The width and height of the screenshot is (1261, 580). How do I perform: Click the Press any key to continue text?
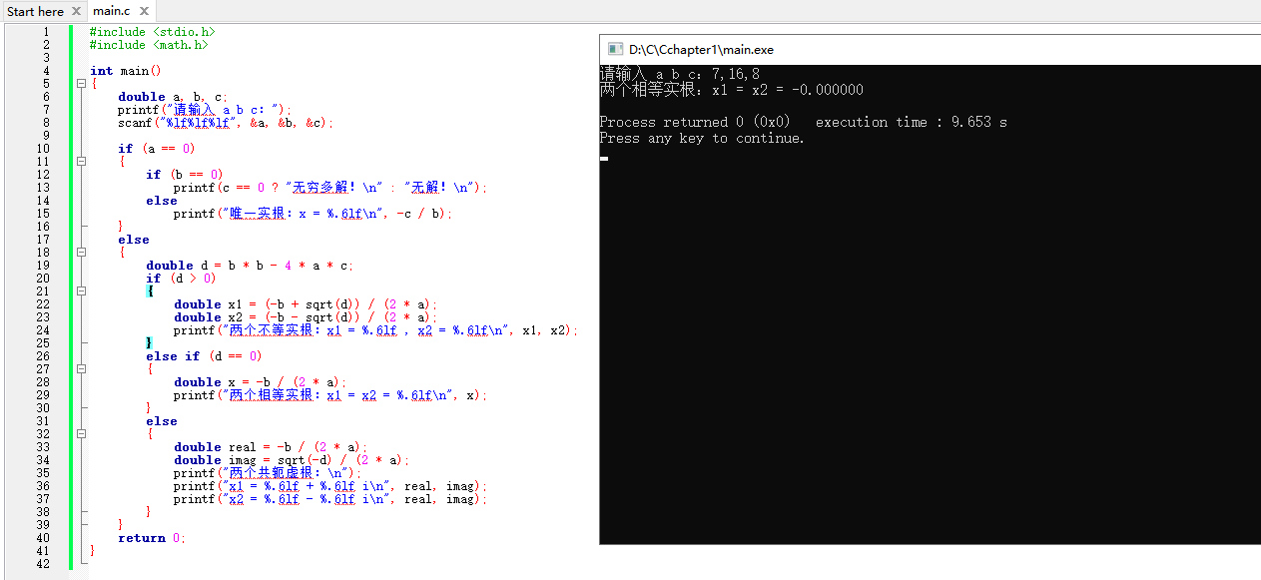click(702, 138)
